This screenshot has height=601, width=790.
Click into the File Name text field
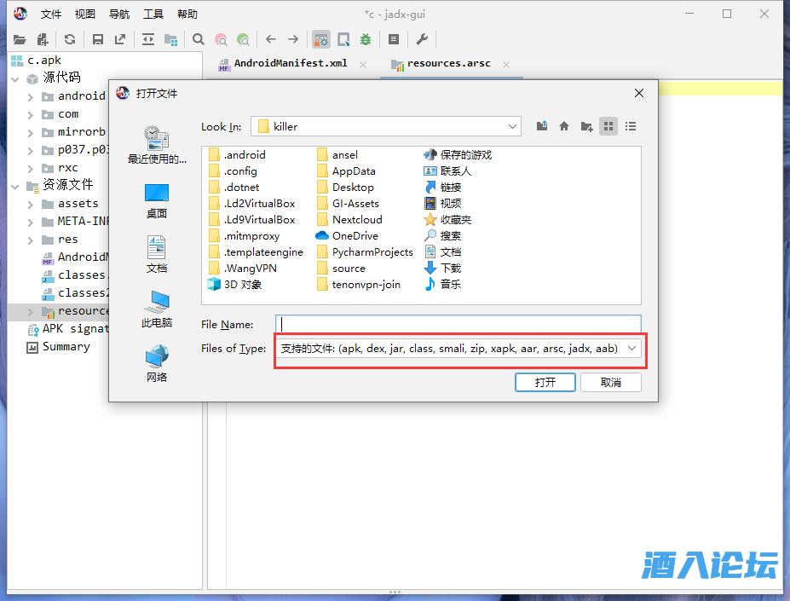[x=458, y=325]
